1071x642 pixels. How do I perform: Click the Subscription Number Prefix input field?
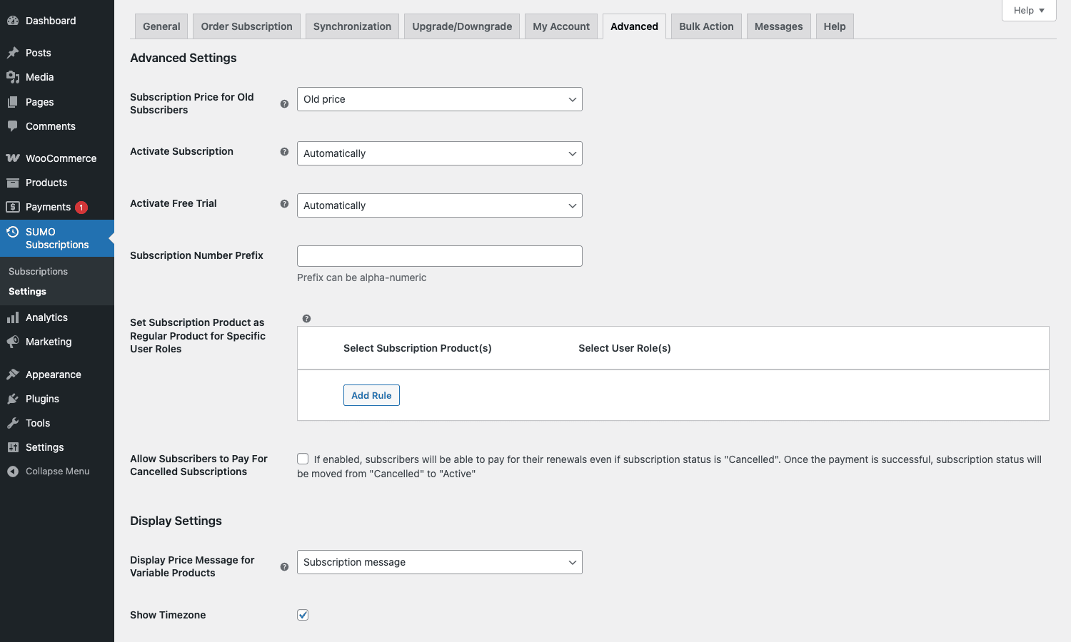440,256
